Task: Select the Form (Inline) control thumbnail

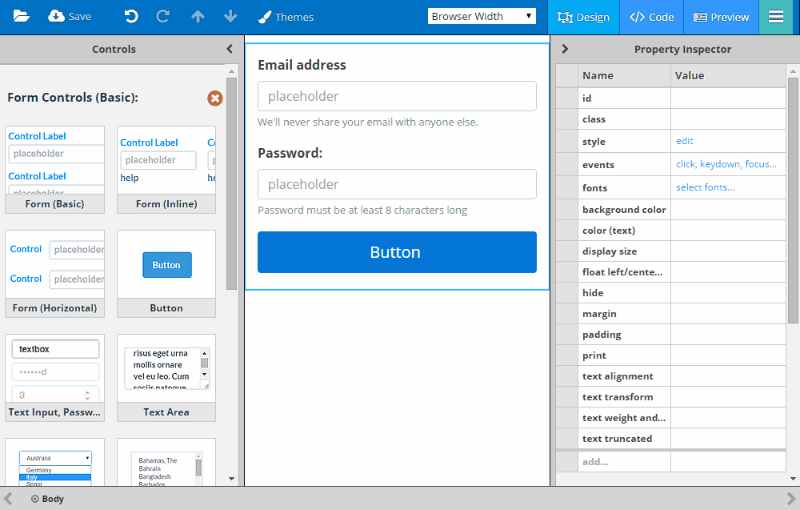Action: (x=166, y=169)
